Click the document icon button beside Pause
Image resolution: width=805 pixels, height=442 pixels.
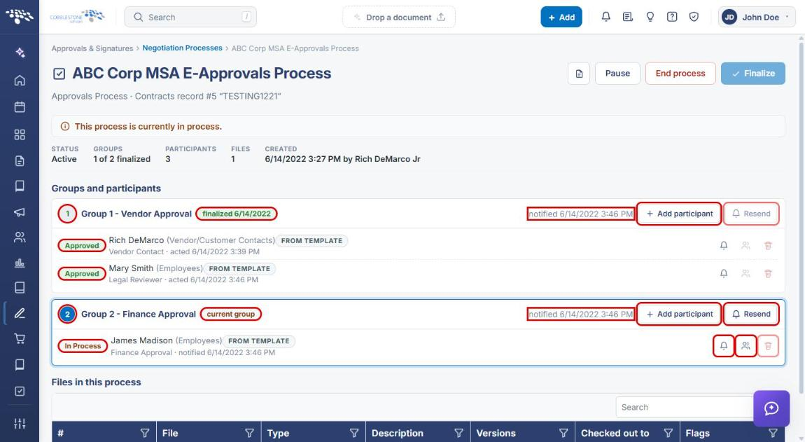pyautogui.click(x=579, y=74)
